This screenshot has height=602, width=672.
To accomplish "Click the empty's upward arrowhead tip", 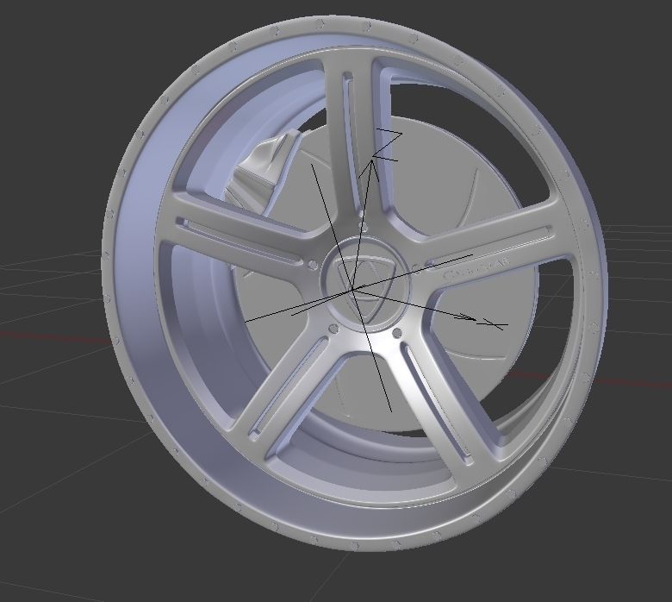I will (372, 161).
